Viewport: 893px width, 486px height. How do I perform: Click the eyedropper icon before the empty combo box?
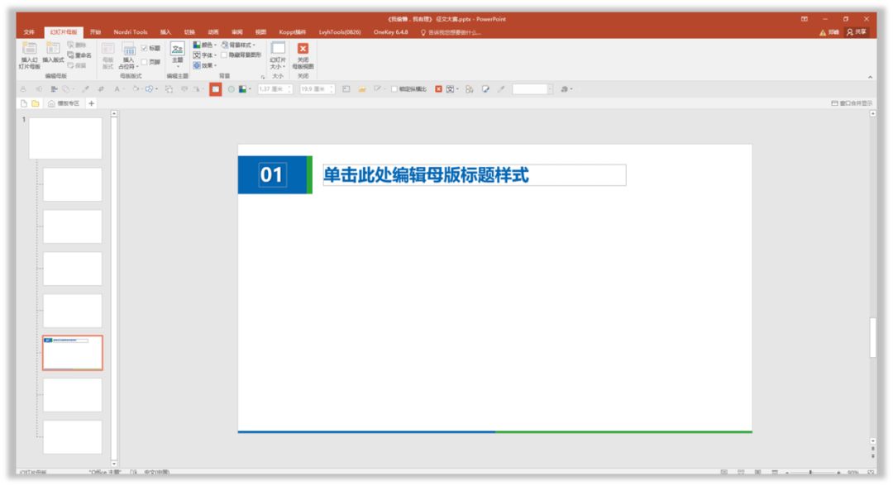click(501, 89)
